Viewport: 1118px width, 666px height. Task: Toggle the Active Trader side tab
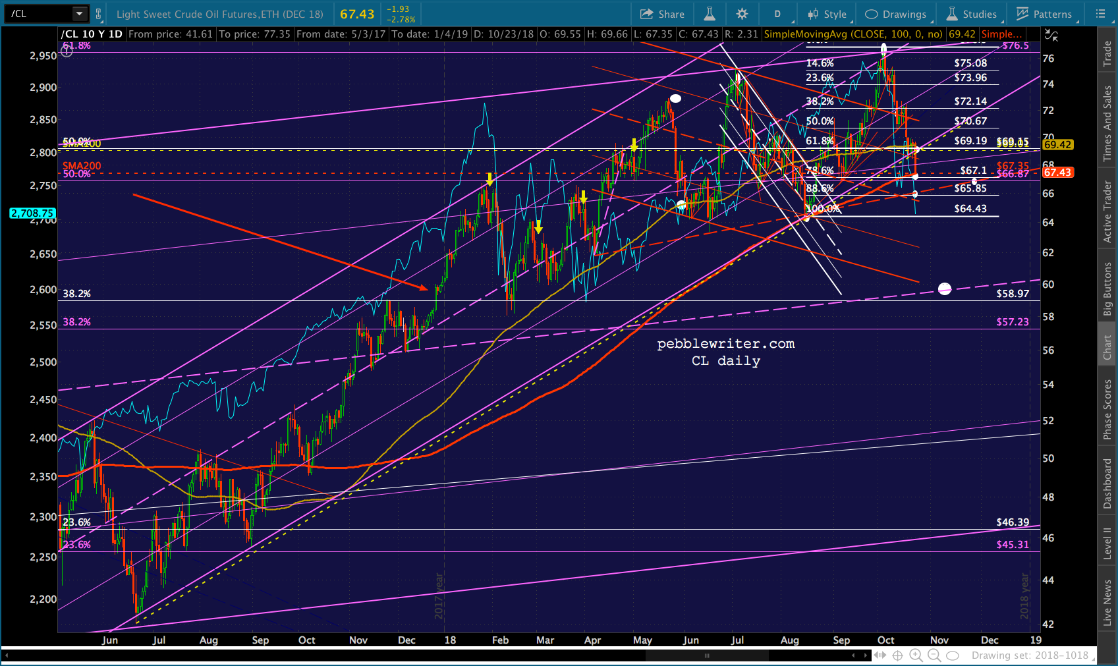[1107, 212]
